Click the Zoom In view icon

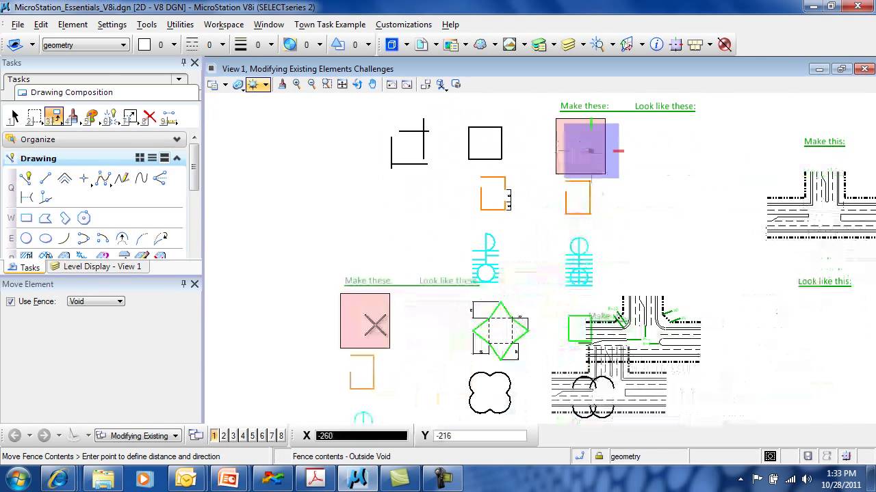coord(296,84)
